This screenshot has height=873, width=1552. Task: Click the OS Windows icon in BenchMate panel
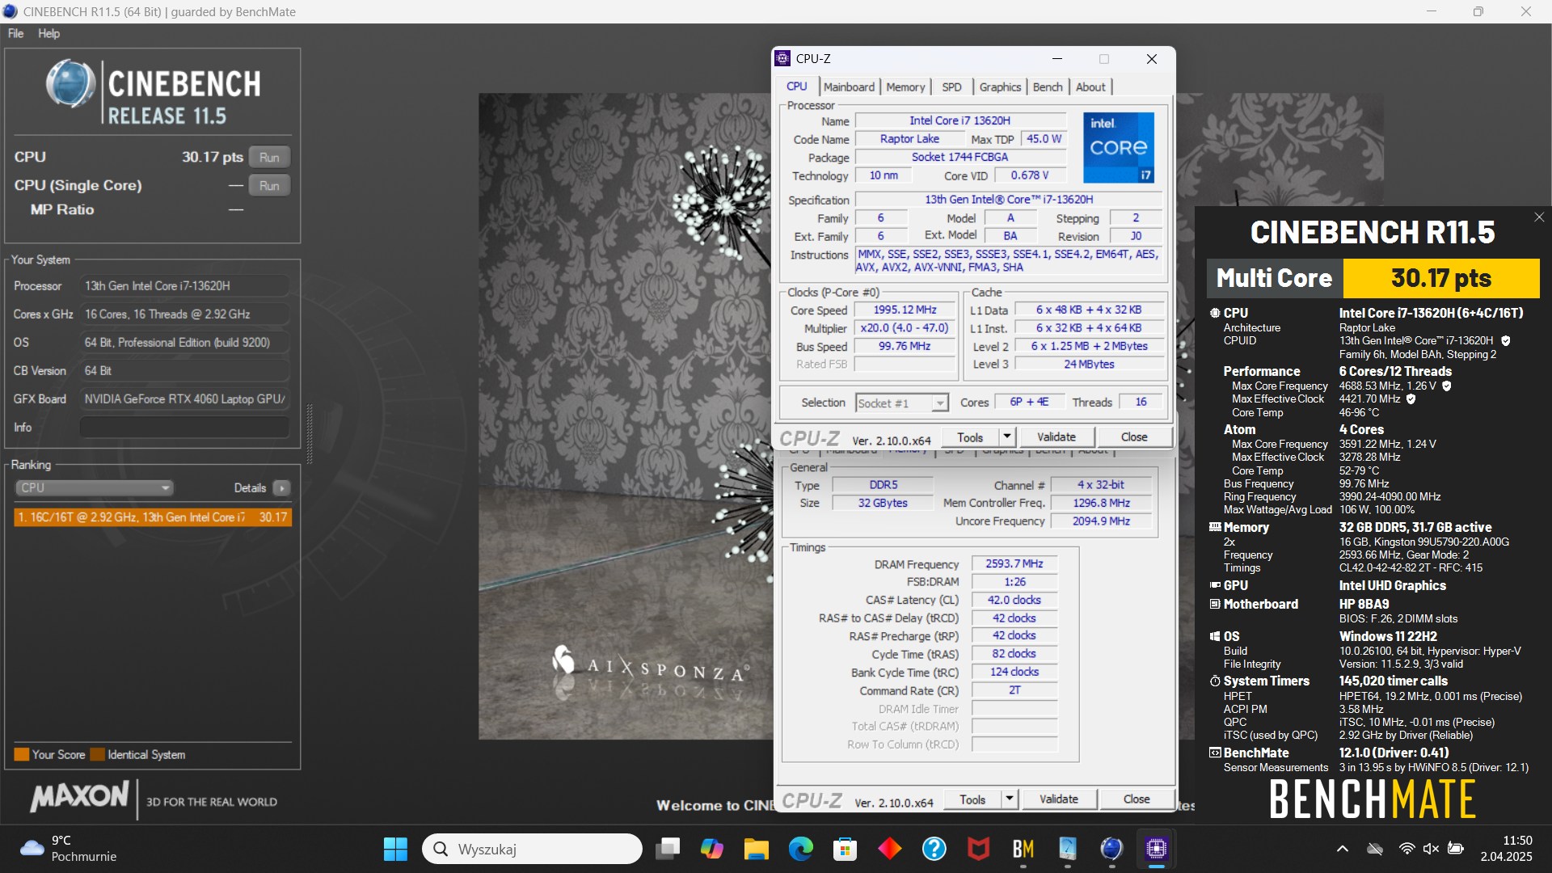tap(1214, 636)
